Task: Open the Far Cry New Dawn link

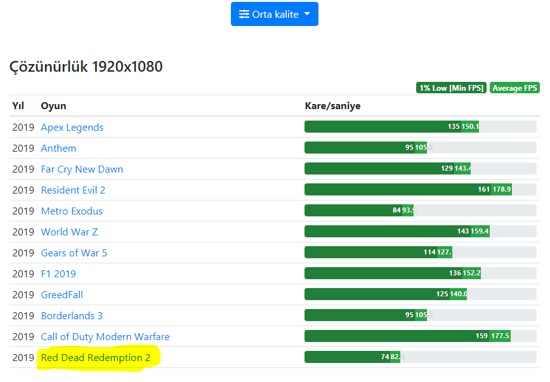Action: (82, 169)
